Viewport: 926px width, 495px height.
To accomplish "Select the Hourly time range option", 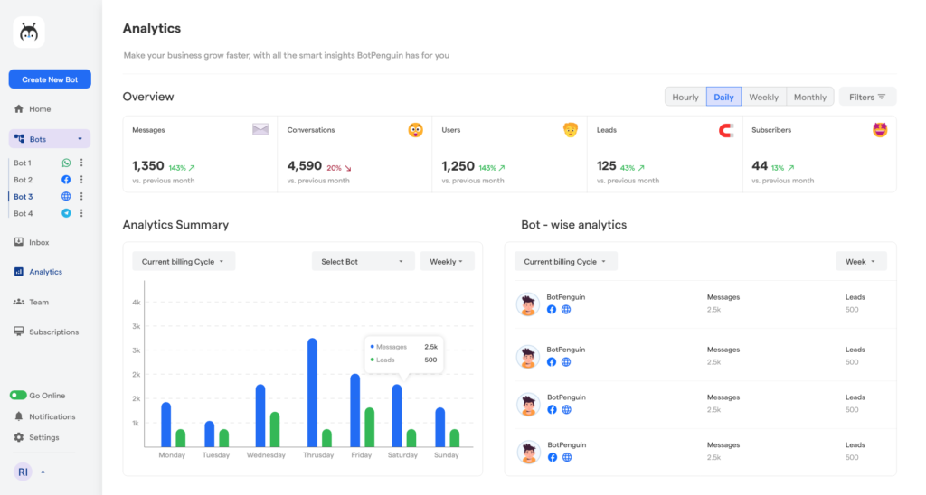I will (685, 97).
